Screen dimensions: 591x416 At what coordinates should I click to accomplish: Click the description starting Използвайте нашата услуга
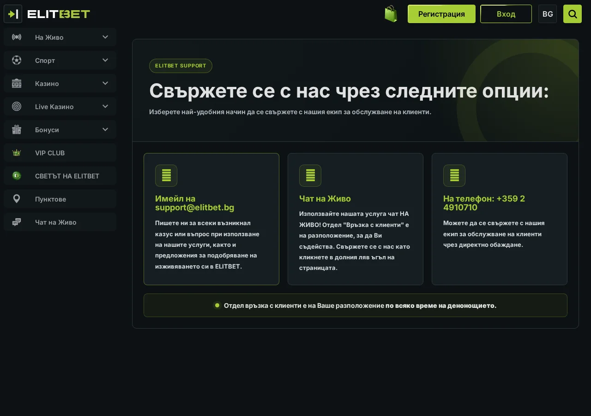pyautogui.click(x=355, y=241)
